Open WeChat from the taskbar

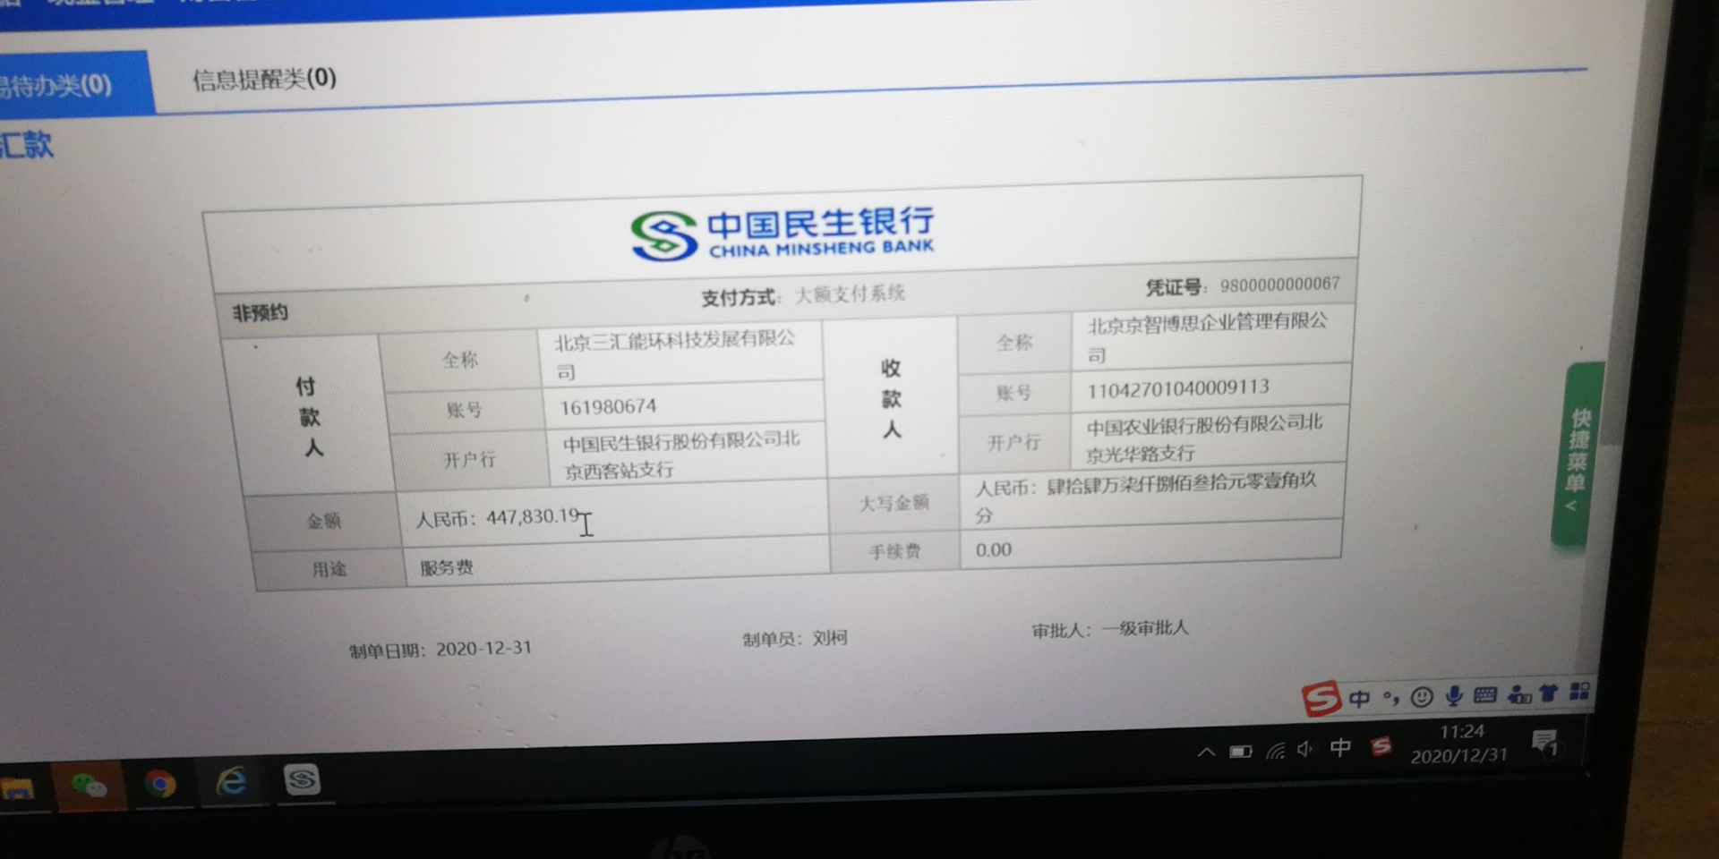[88, 786]
